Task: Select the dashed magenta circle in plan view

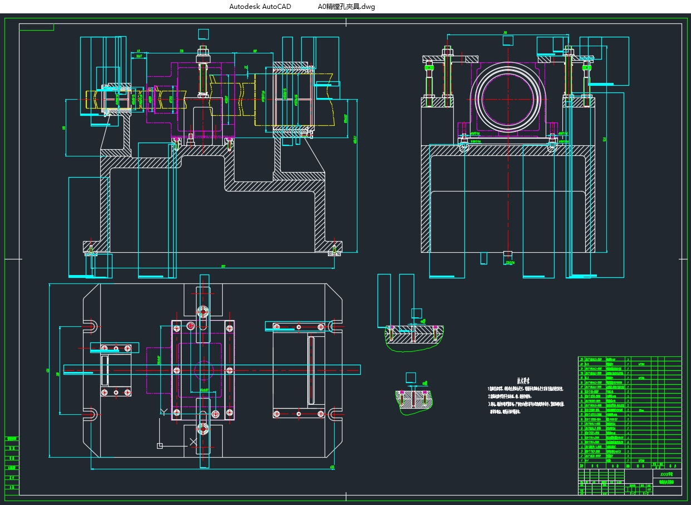Action: click(x=203, y=370)
